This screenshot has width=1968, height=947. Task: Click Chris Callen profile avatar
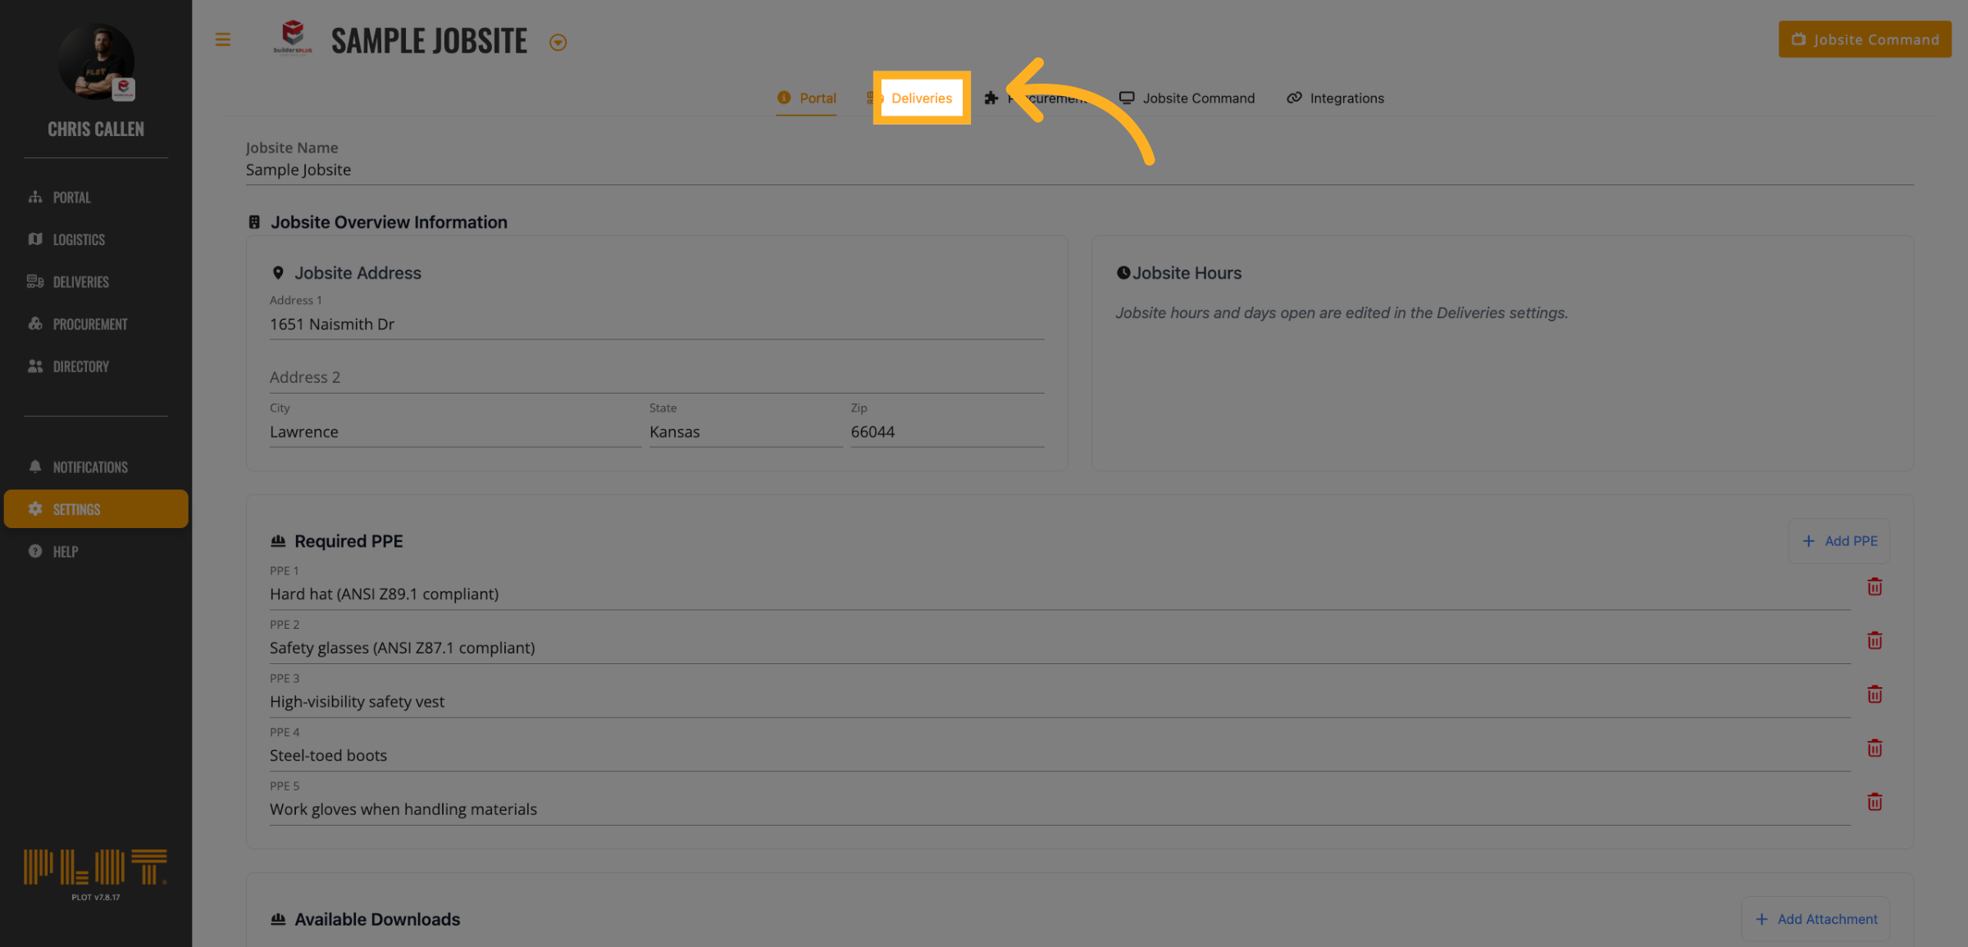click(97, 62)
